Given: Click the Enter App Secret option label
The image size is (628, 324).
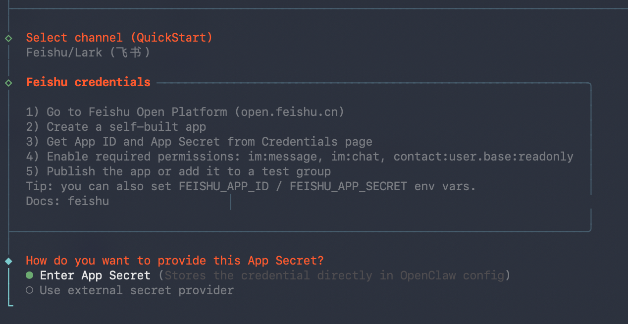Looking at the screenshot, I should pos(95,275).
